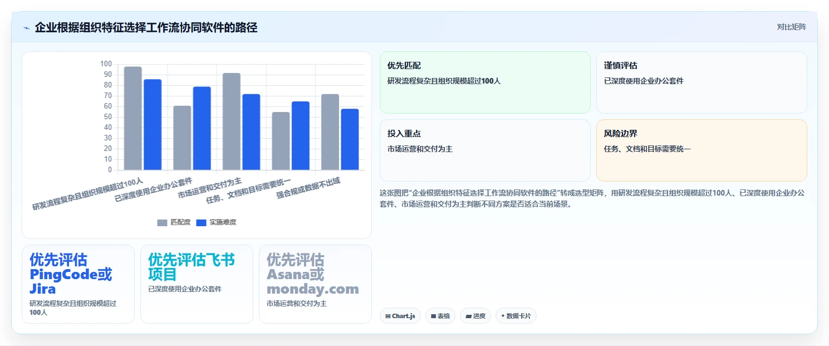Open the orange 风险边界 card
Image resolution: width=829 pixels, height=346 pixels.
click(702, 150)
